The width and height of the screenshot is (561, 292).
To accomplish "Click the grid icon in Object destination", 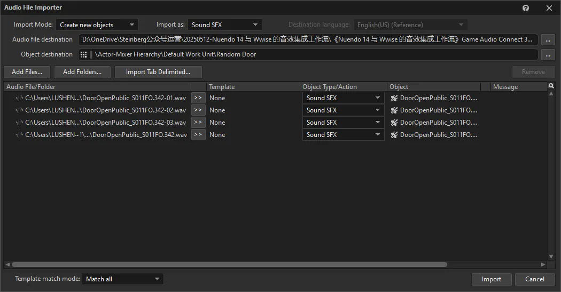I will click(x=84, y=54).
